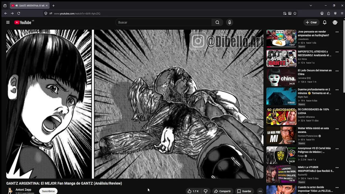Mute the tab via its speaker icon
The height and width of the screenshot is (194, 345).
(x=17, y=5)
